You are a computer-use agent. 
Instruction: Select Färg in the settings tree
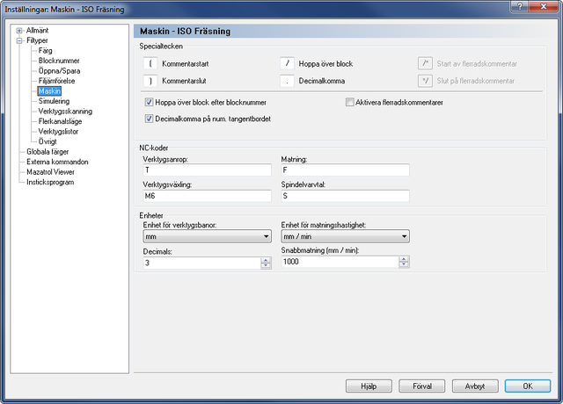point(45,51)
